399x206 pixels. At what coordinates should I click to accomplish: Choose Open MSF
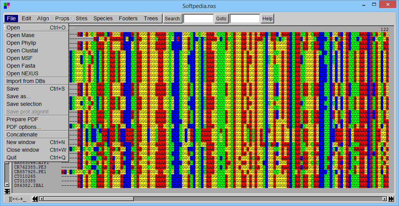tap(36, 58)
